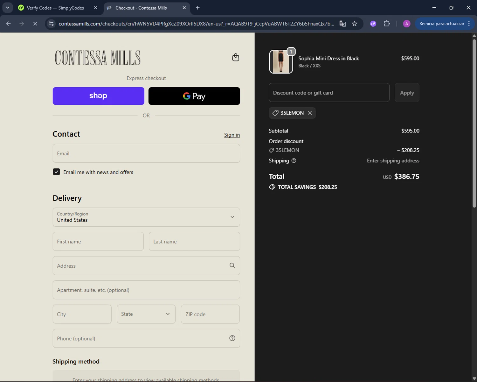Click the discount amount – $208.25
477x382 pixels.
point(408,150)
